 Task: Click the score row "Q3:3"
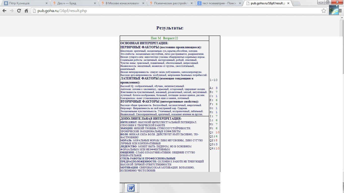(214, 144)
